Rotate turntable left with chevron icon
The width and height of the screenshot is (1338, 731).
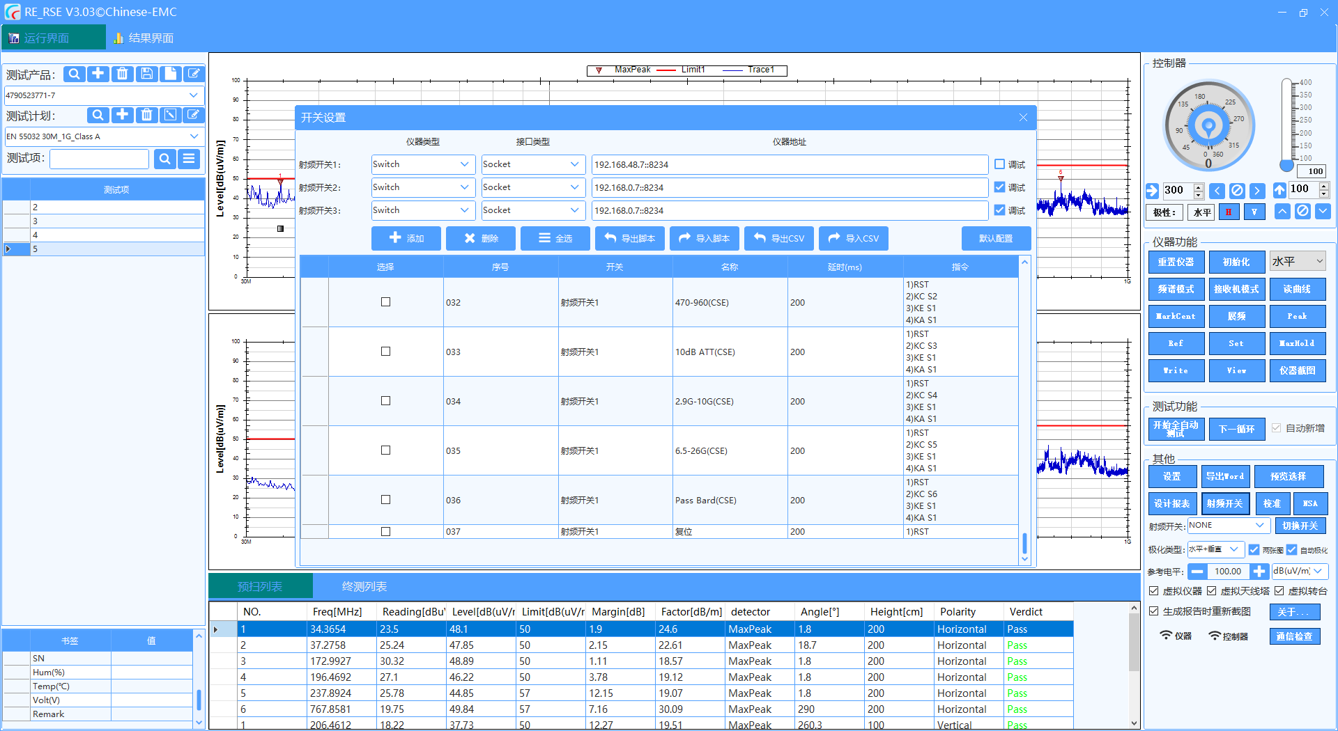coord(1217,190)
